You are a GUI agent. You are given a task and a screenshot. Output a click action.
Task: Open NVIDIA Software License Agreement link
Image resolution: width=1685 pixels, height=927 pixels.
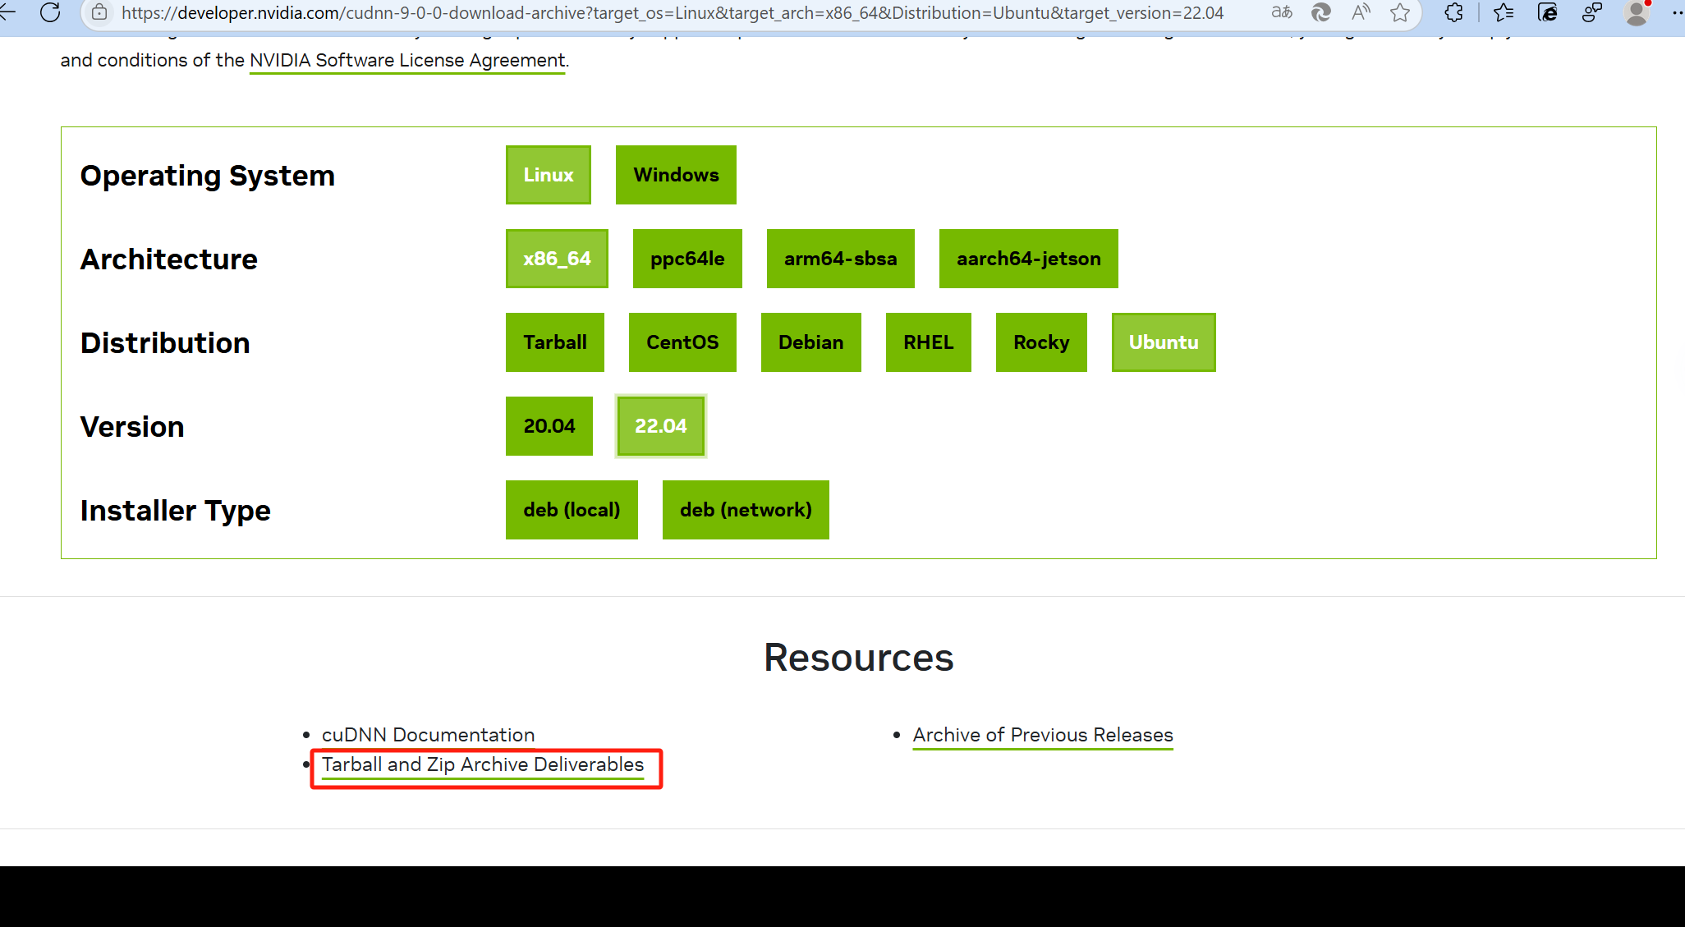coord(406,60)
